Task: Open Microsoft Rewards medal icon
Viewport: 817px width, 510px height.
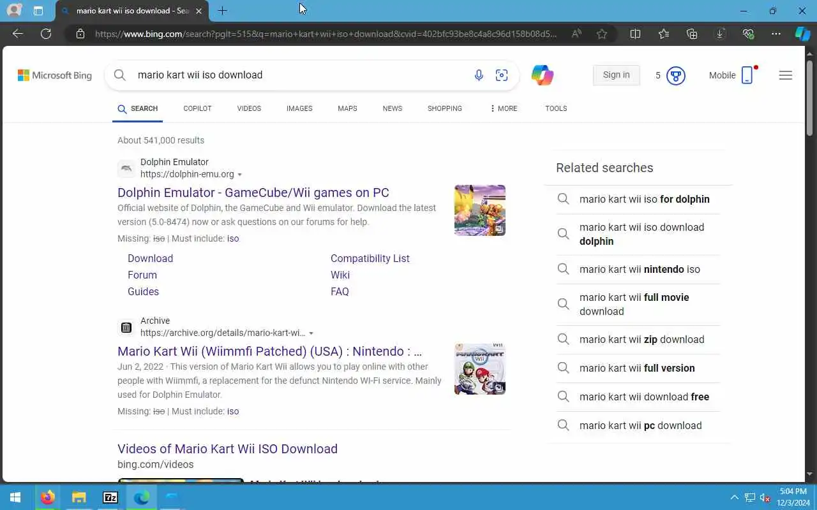Action: point(675,76)
